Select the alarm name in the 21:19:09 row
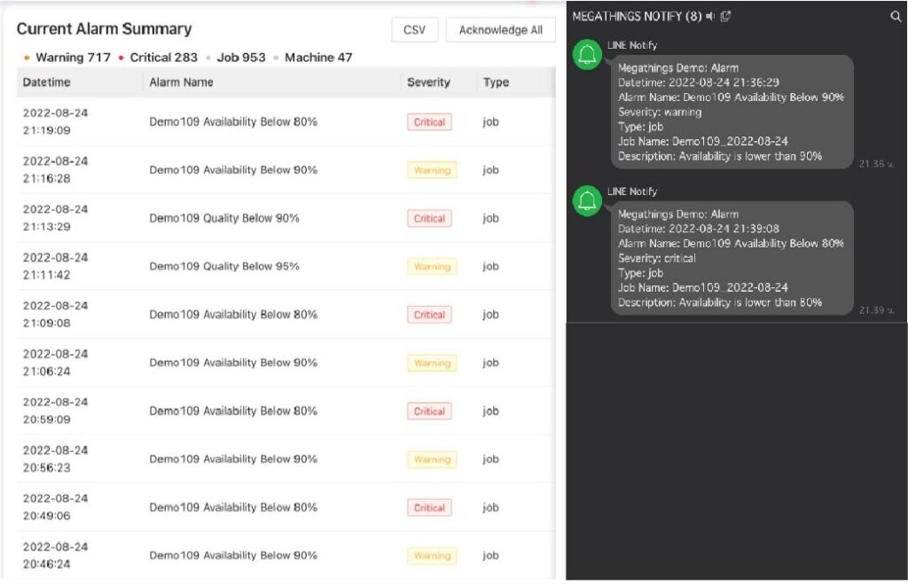The height and width of the screenshot is (586, 908). (233, 121)
